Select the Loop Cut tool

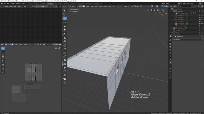[65, 53]
